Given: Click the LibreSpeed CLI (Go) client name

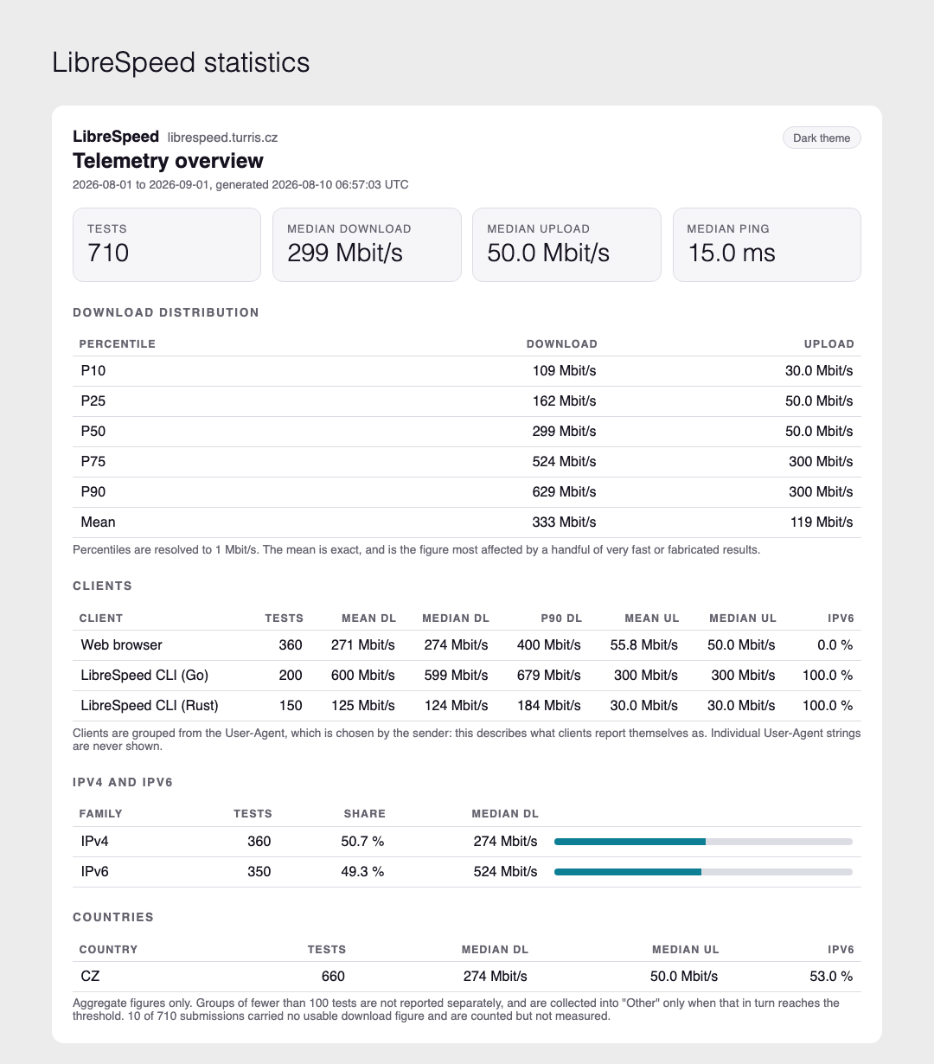Looking at the screenshot, I should pos(144,676).
